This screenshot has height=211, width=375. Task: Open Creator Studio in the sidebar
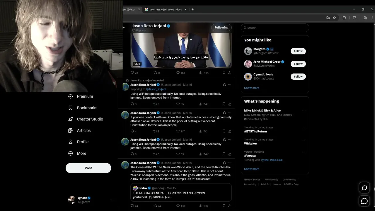[x=86, y=119]
